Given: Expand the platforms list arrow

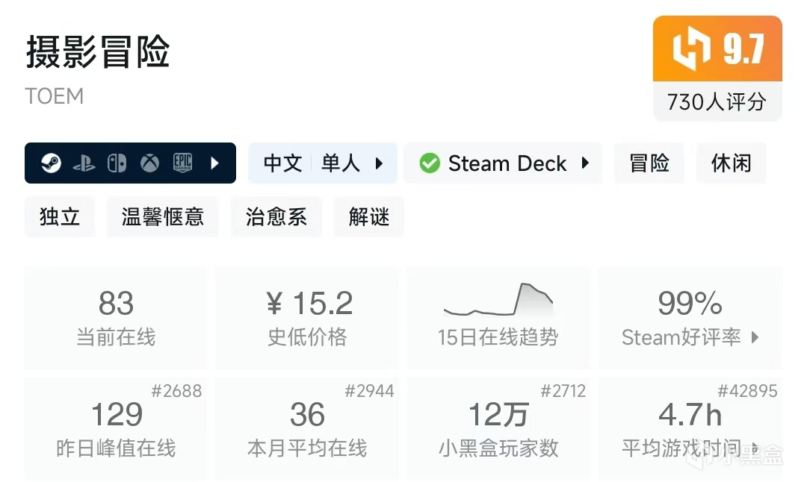Looking at the screenshot, I should point(215,163).
